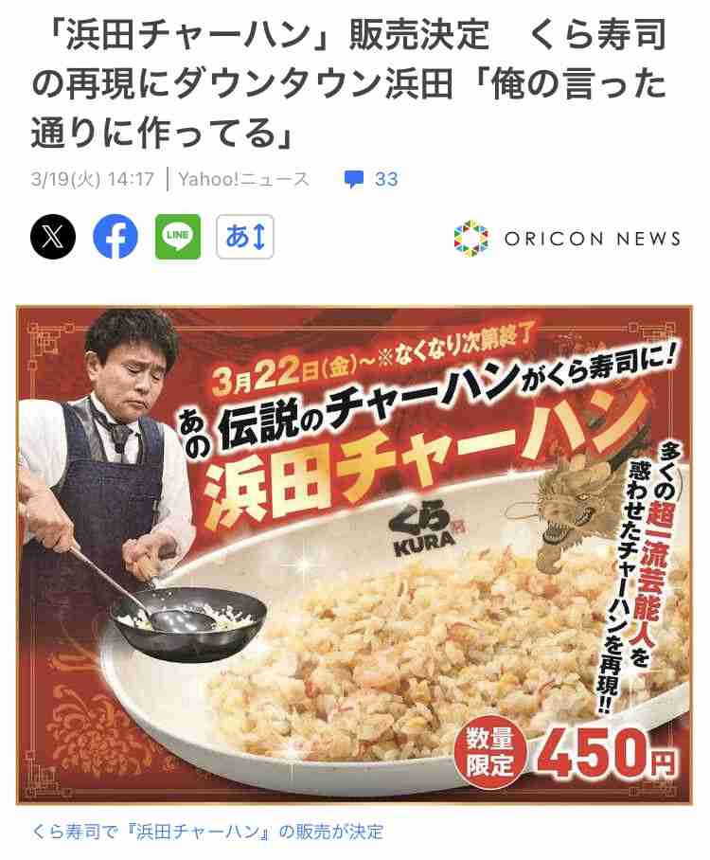Image resolution: width=710 pixels, height=860 pixels.
Task: Toggle the あ font size button
Action: click(244, 237)
